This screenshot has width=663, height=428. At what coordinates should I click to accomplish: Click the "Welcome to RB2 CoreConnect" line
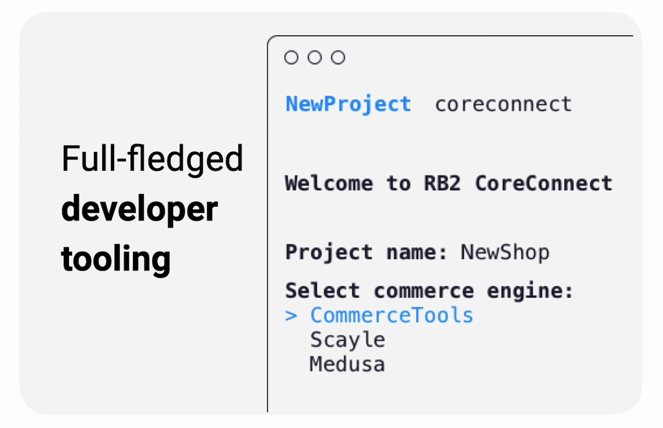click(448, 183)
